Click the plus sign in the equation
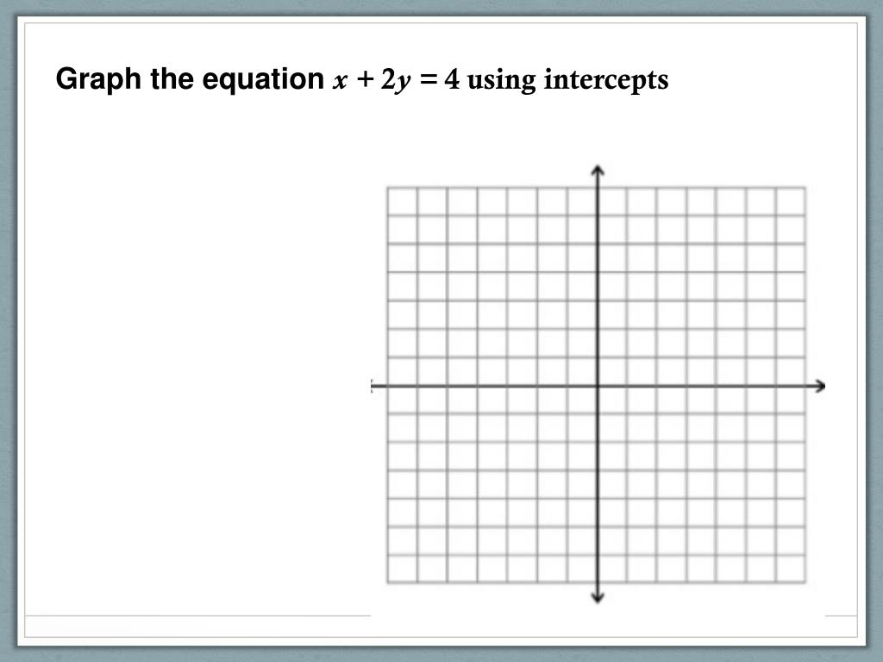The image size is (883, 662). 365,80
